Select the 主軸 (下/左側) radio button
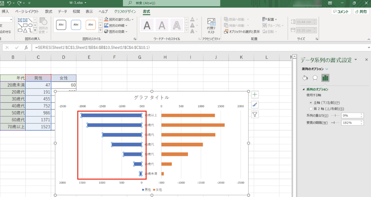 point(311,102)
